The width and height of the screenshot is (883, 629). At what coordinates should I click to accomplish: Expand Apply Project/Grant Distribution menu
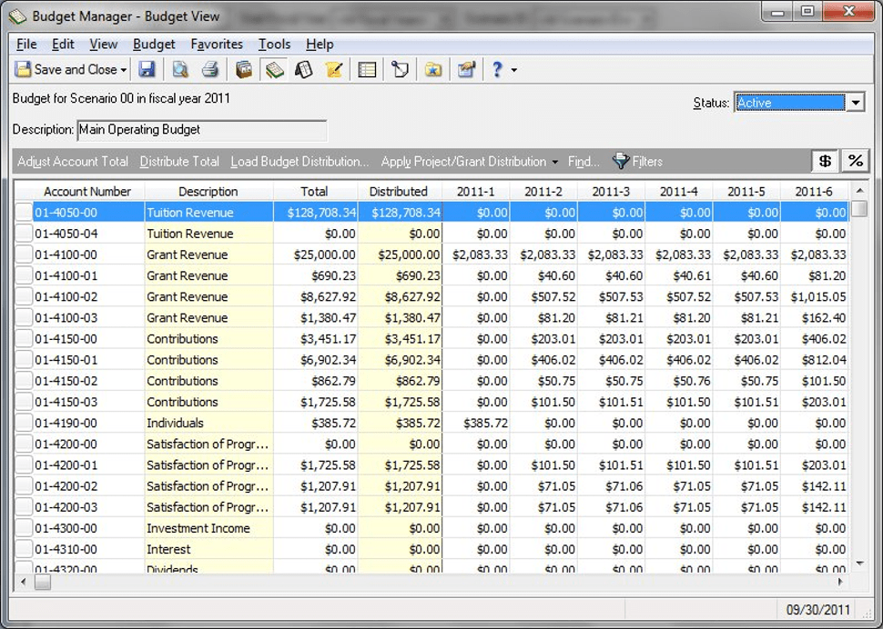(x=555, y=162)
